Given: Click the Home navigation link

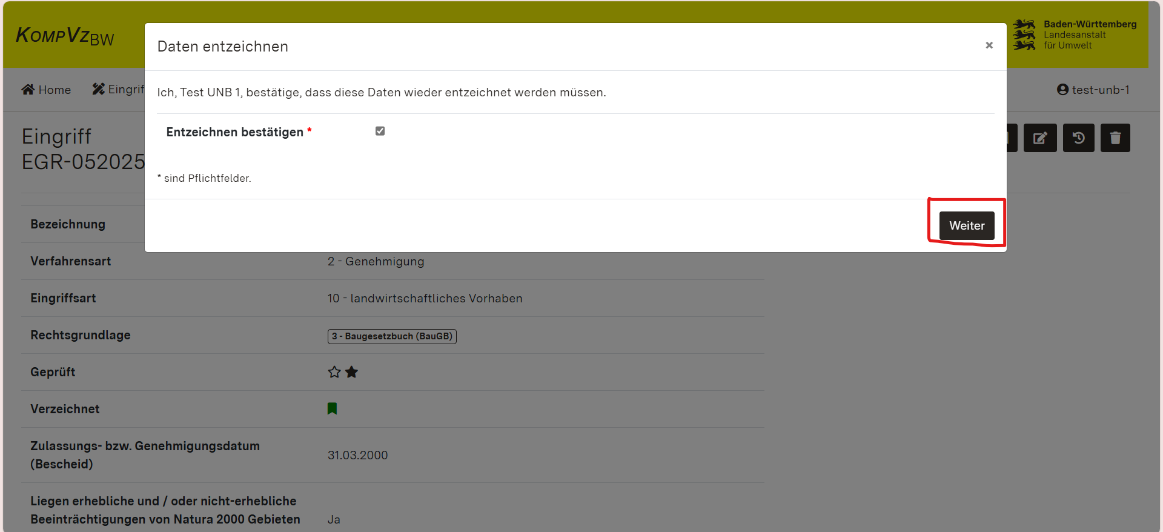Looking at the screenshot, I should coord(54,90).
